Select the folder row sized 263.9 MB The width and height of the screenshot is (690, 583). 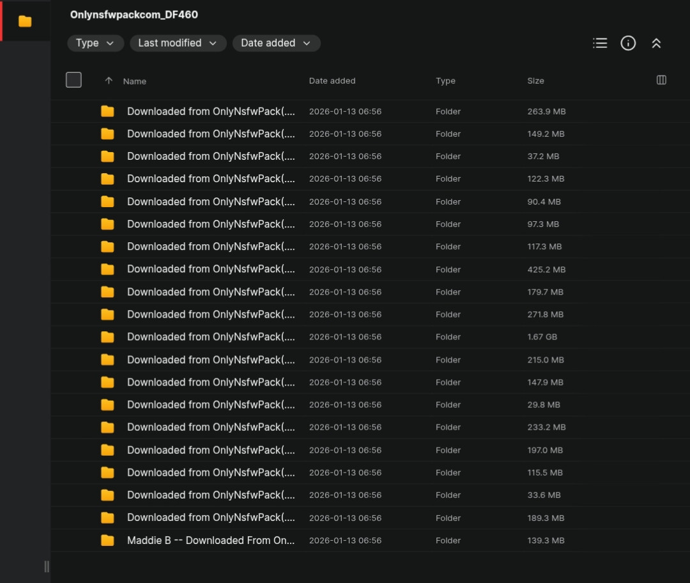211,111
